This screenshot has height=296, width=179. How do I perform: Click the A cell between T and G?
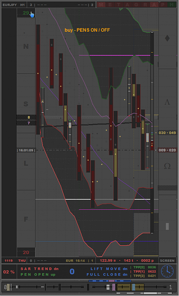pyautogui.click(x=127, y=5)
